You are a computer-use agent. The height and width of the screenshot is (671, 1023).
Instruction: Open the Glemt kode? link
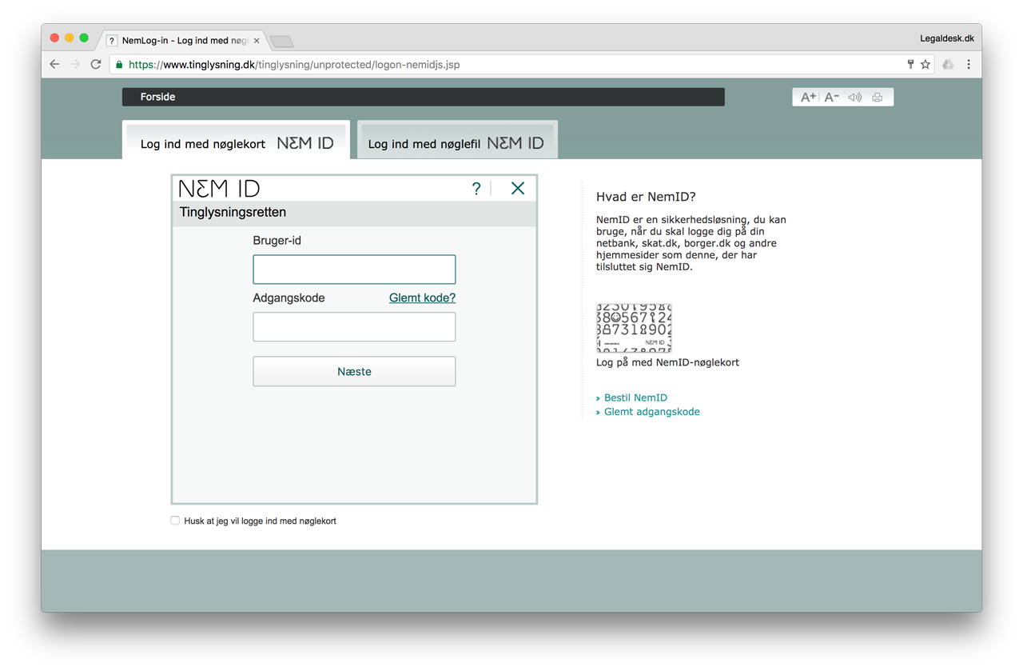(422, 298)
